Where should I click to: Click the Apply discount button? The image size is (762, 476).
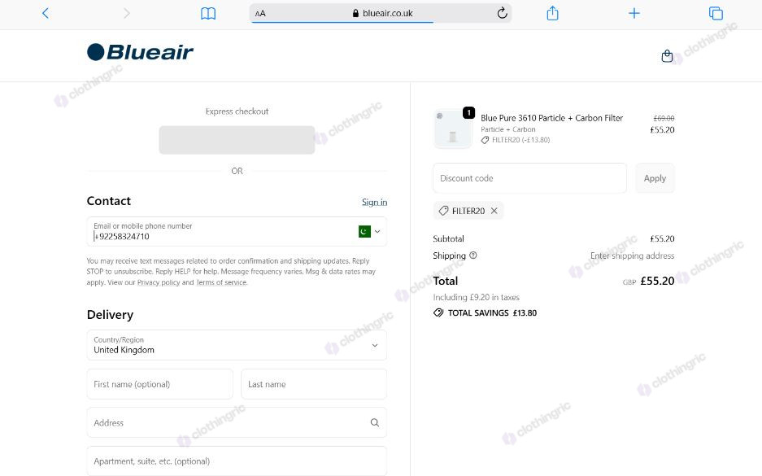655,178
